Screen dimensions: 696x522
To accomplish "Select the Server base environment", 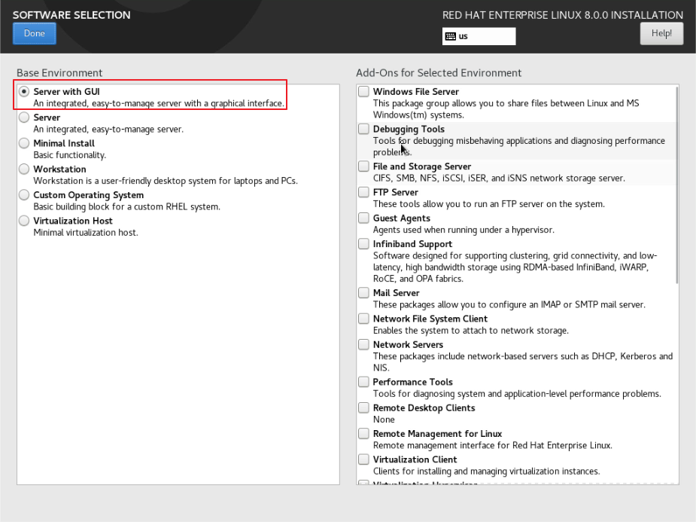I will pos(24,118).
